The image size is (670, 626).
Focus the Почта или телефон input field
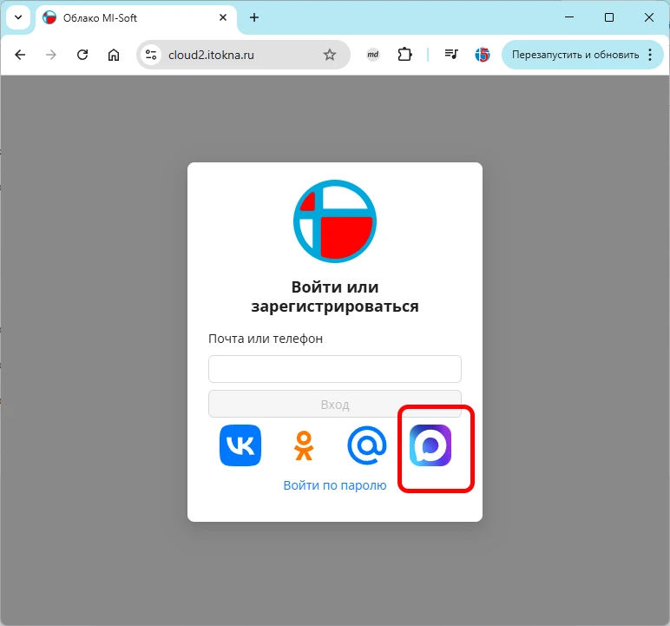pos(335,369)
